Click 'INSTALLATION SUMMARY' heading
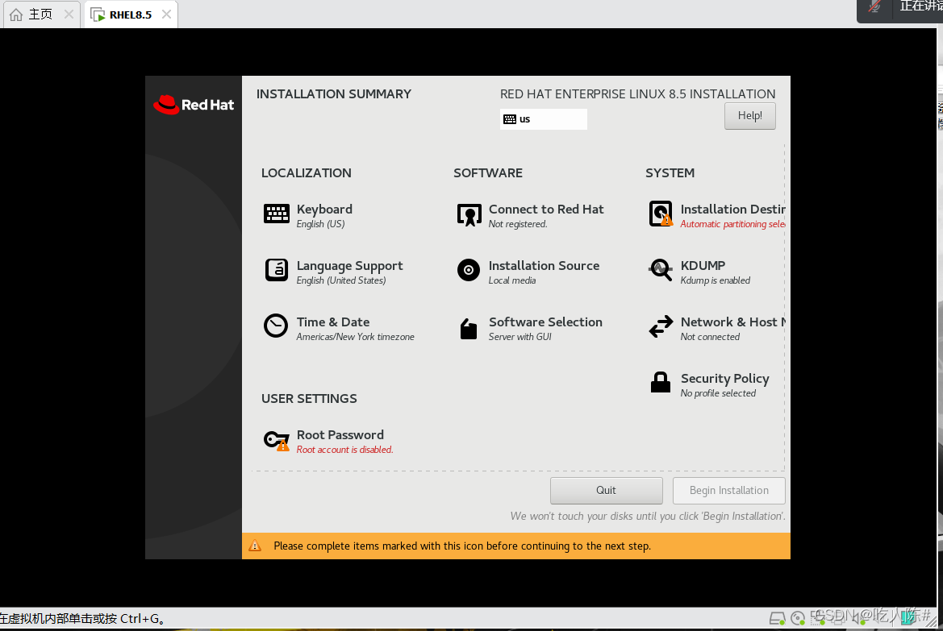 tap(334, 93)
